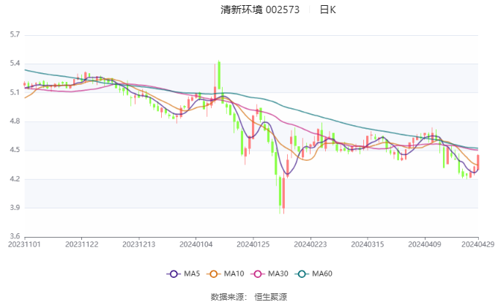The image size is (498, 302).
Task: Click the 4.5 price axis label
Action: click(15, 150)
